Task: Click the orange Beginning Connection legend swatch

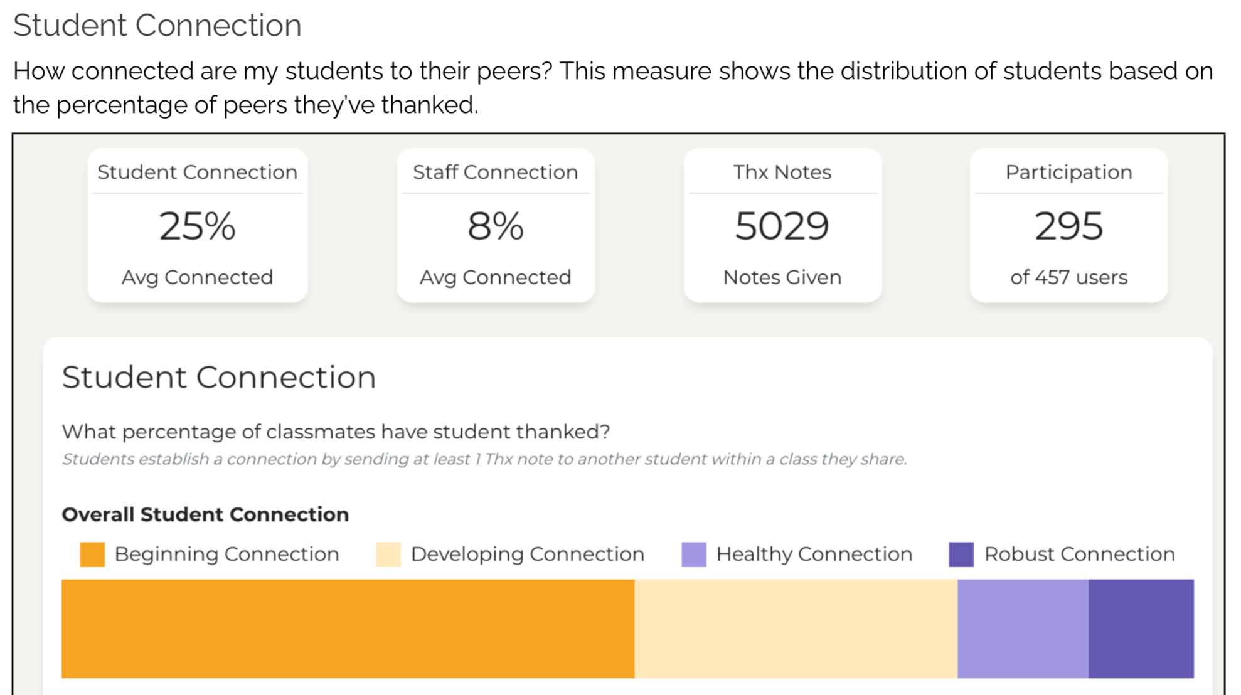Action: pyautogui.click(x=92, y=554)
